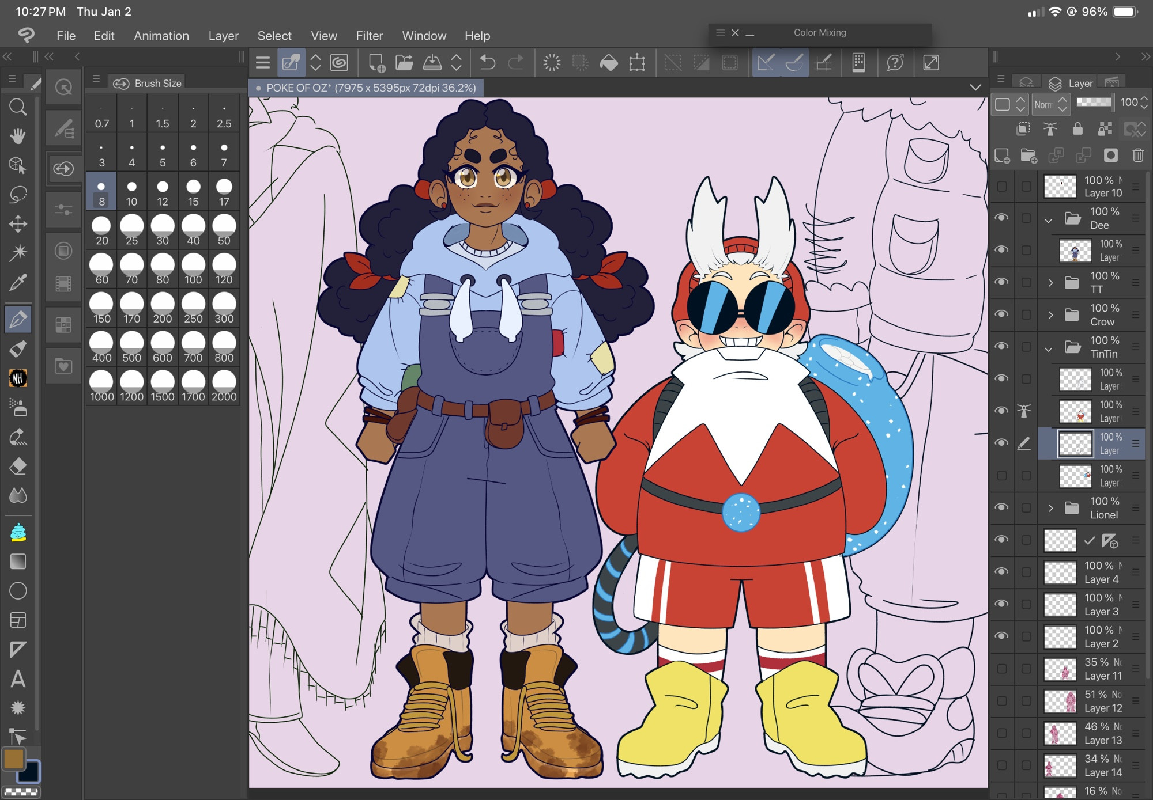This screenshot has width=1153, height=800.
Task: Click the Create layer mask icon
Action: [1110, 156]
